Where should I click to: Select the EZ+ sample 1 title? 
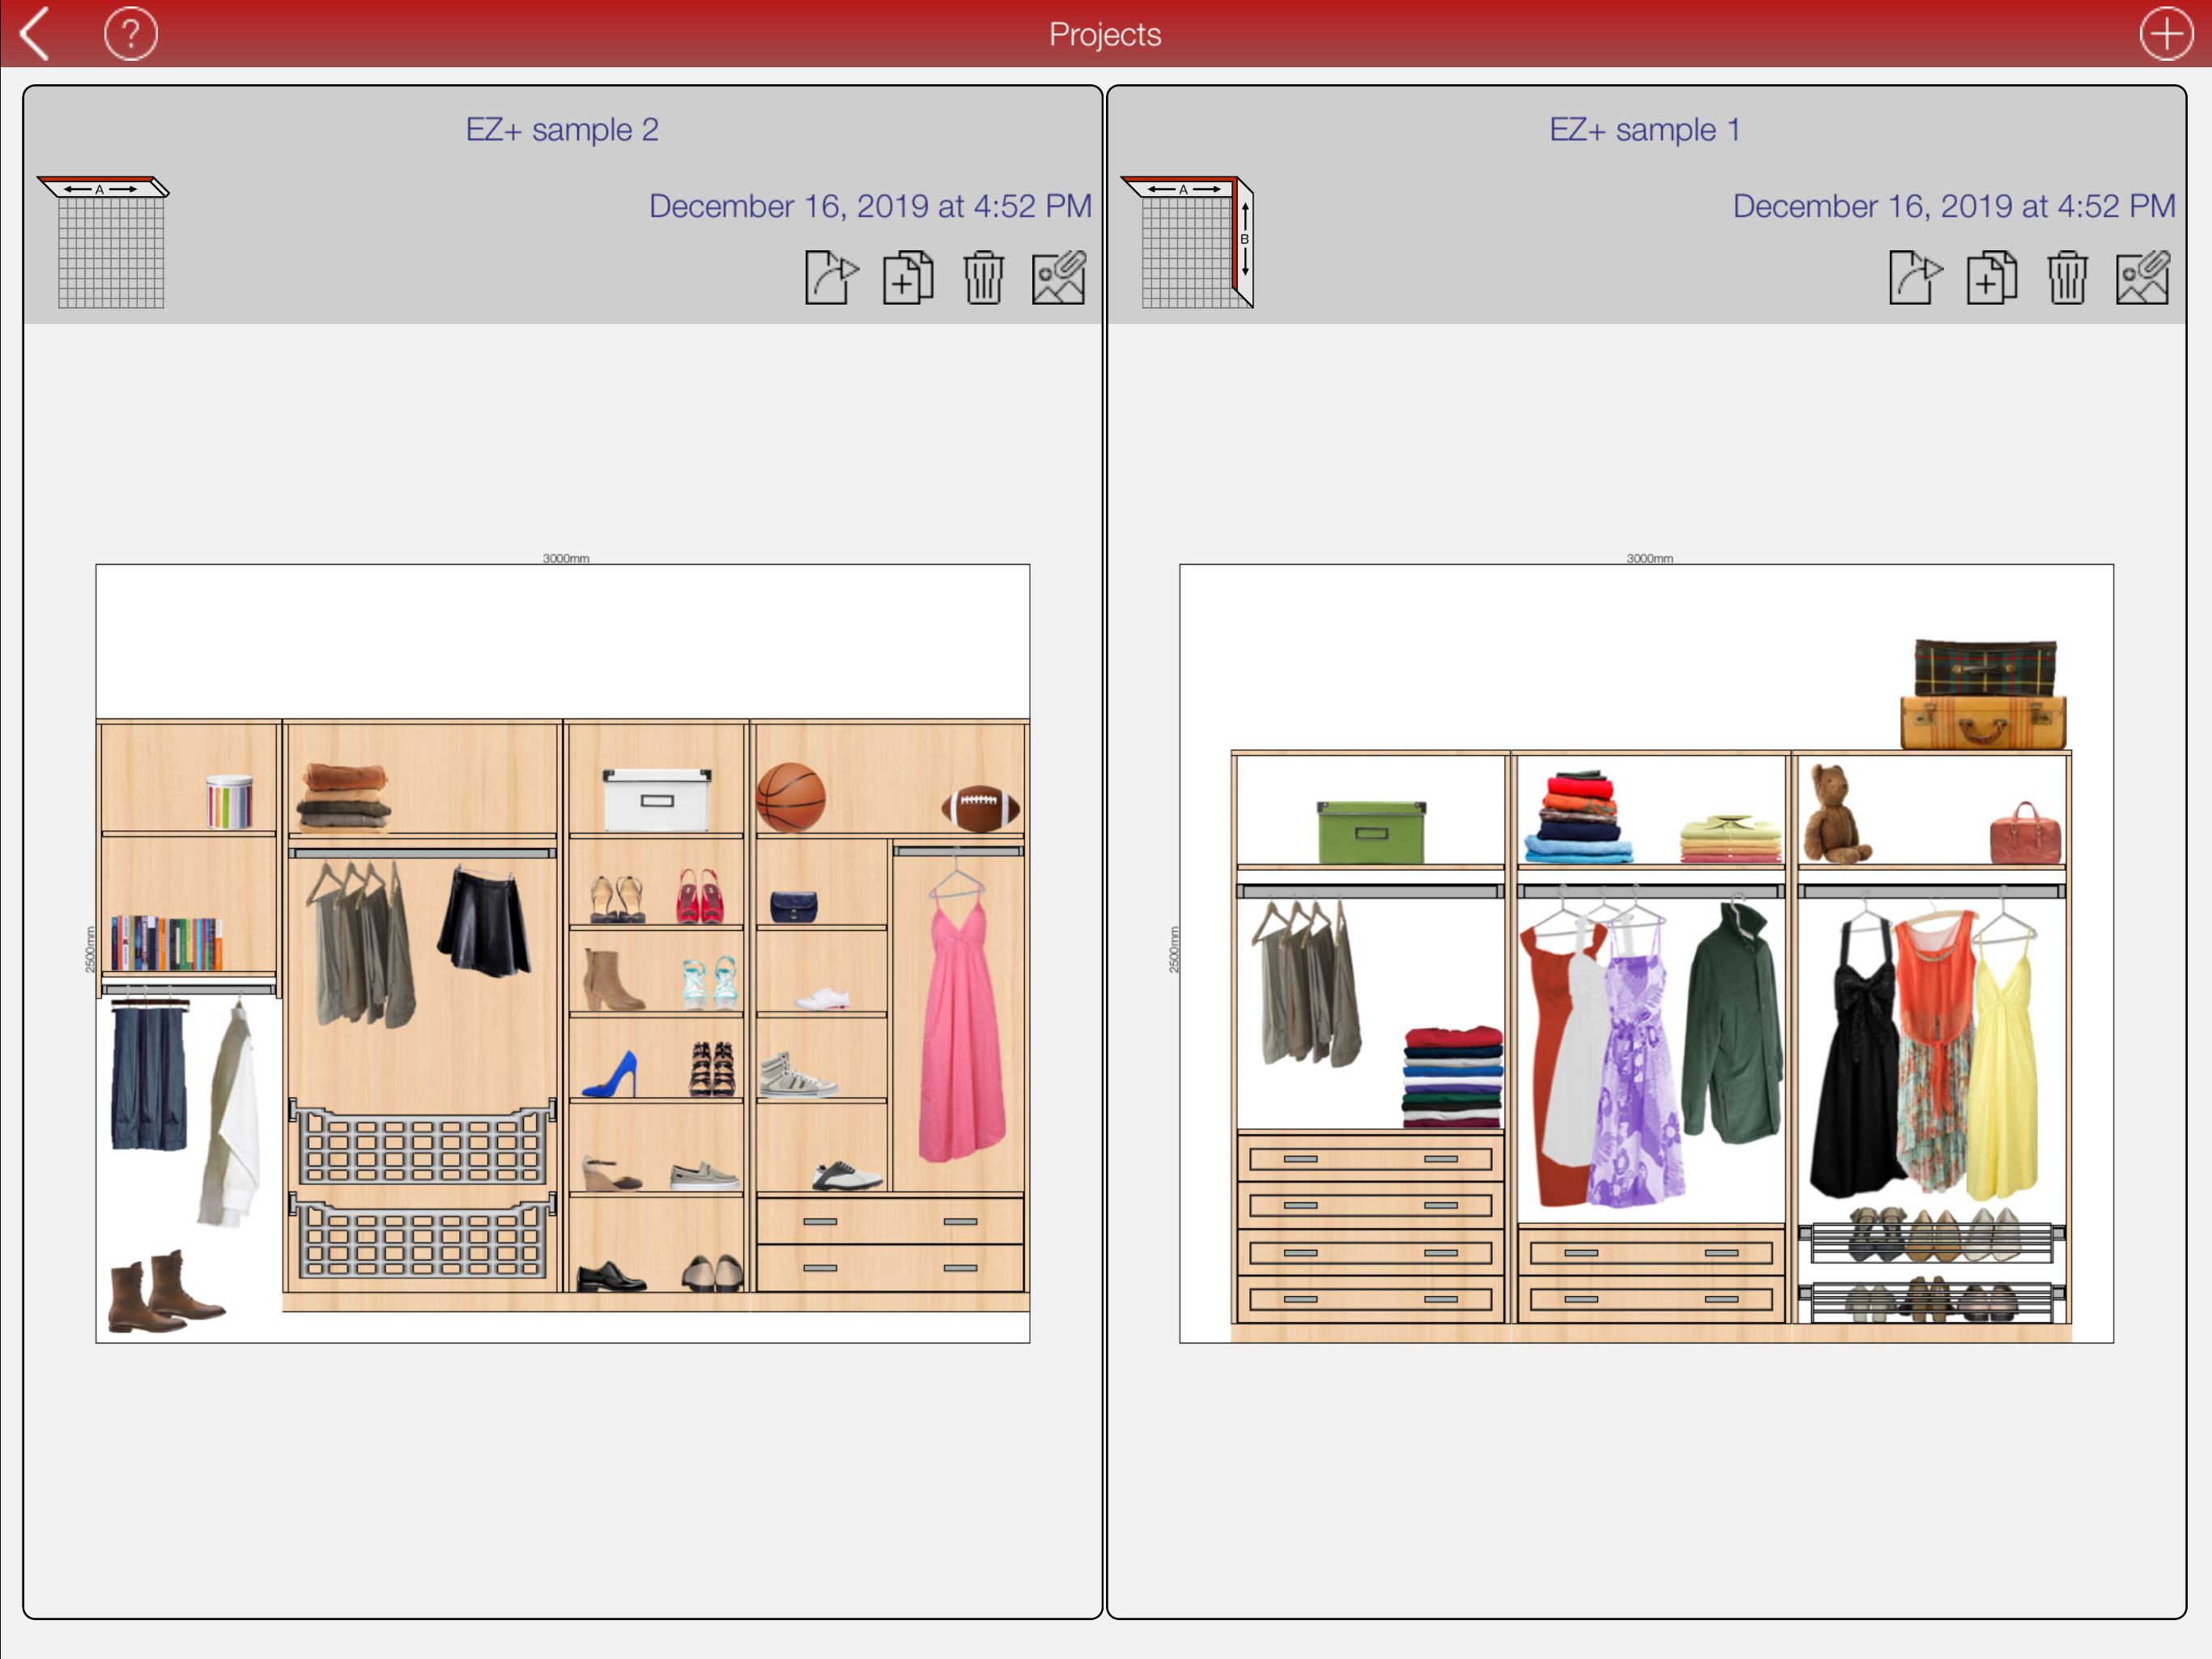pos(1645,129)
